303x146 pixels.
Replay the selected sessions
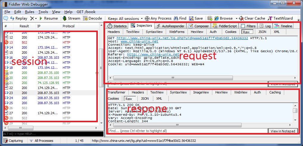tap(18, 18)
